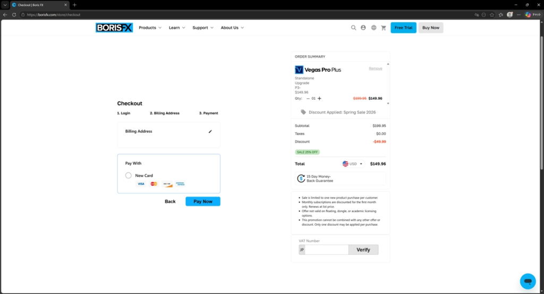Click the pencil icon to edit Billing Address
Image resolution: width=544 pixels, height=294 pixels.
tap(210, 131)
